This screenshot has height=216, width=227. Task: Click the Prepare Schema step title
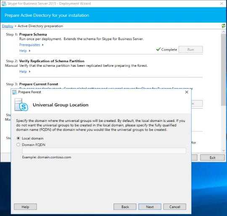pyautogui.click(x=33, y=34)
